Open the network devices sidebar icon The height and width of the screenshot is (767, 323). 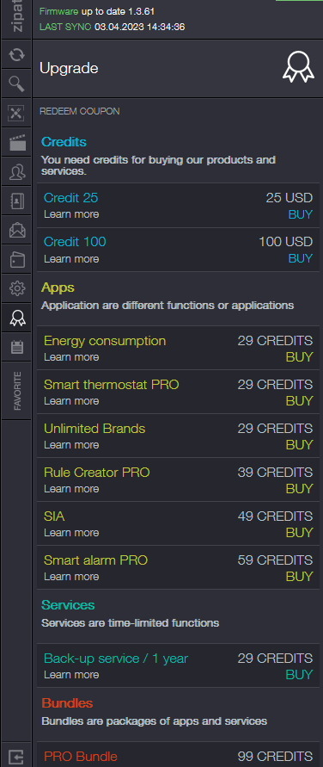click(x=16, y=113)
